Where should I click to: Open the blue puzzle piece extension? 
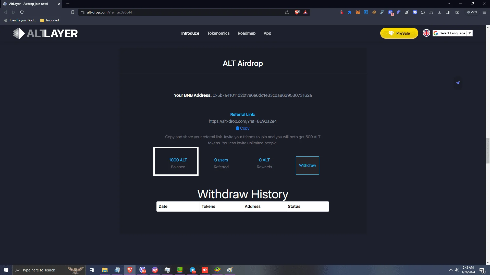pyautogui.click(x=350, y=12)
